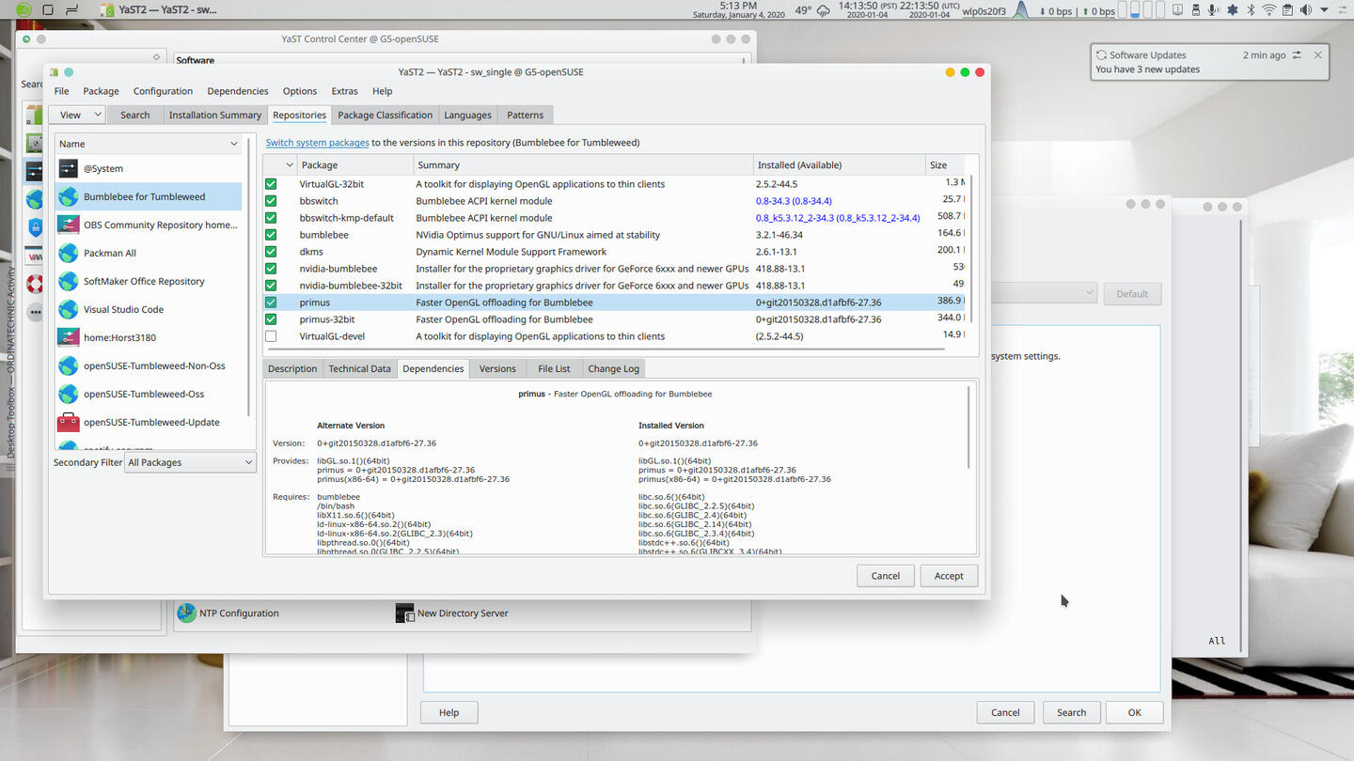Click Search button in the background dialog
1354x761 pixels.
[x=1071, y=712]
